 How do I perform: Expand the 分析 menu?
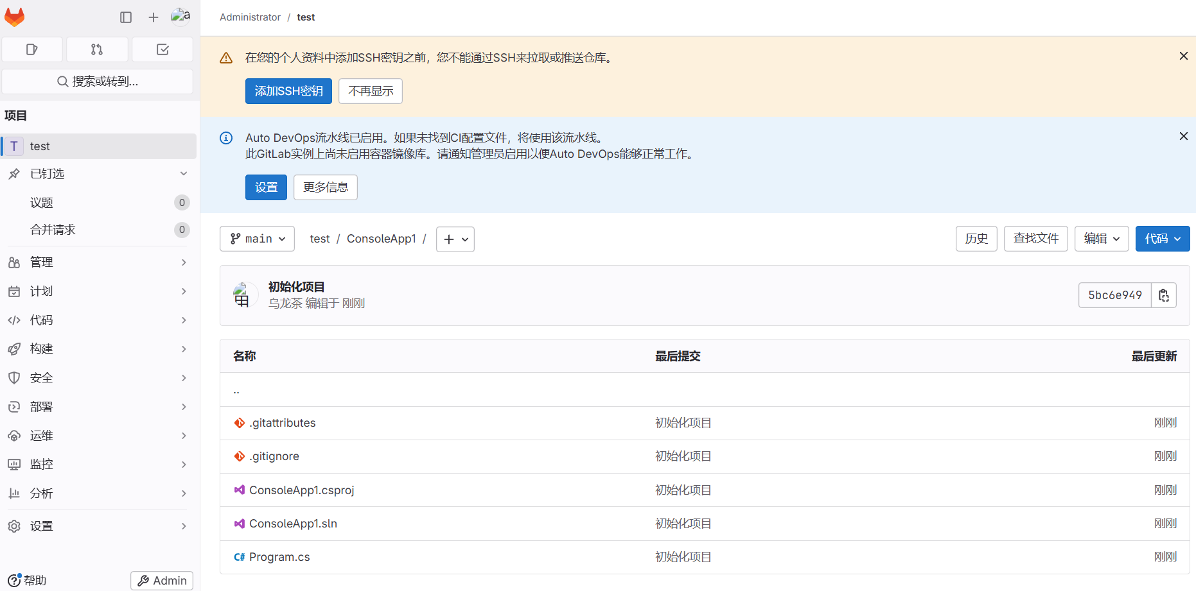tap(99, 493)
